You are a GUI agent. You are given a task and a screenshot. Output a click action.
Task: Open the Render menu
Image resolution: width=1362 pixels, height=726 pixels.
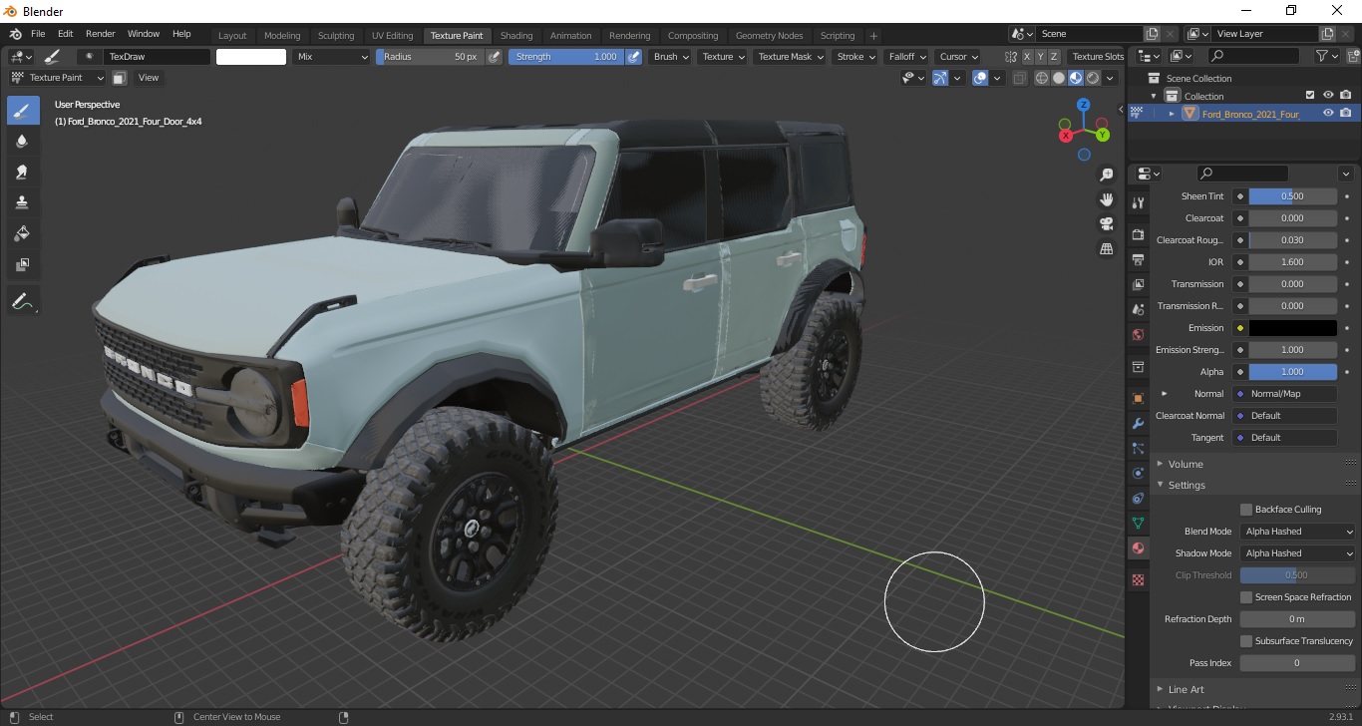click(x=101, y=34)
